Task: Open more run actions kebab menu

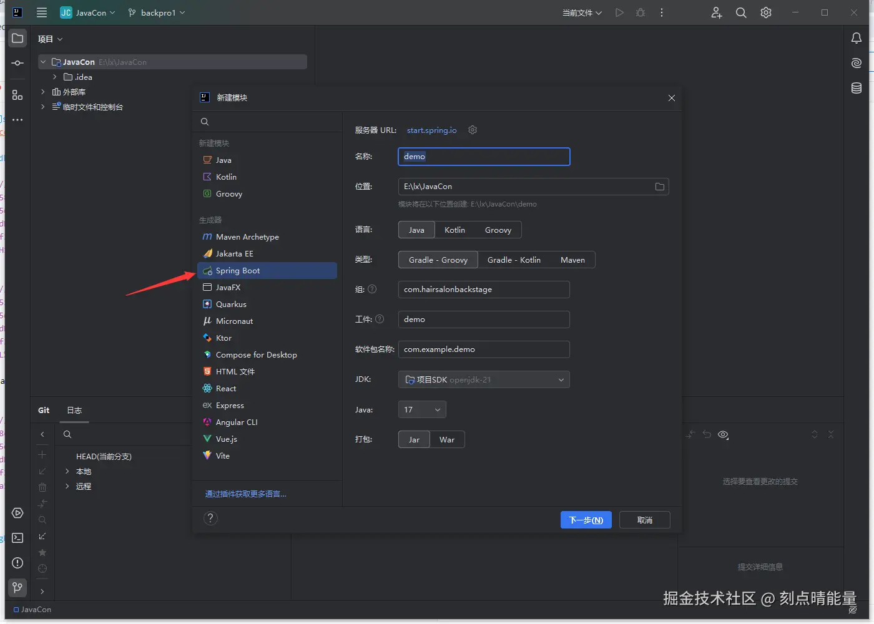Action: 662,12
